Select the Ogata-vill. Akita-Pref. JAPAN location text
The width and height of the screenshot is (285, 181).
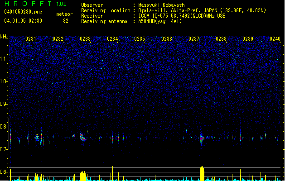(202, 10)
